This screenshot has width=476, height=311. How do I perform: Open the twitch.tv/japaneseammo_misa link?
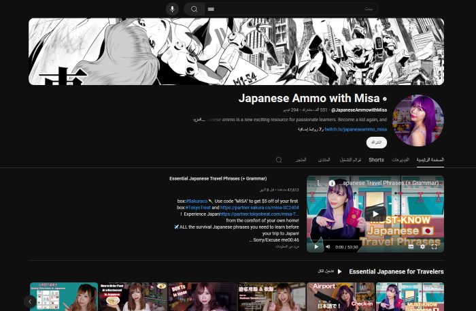[355, 129]
